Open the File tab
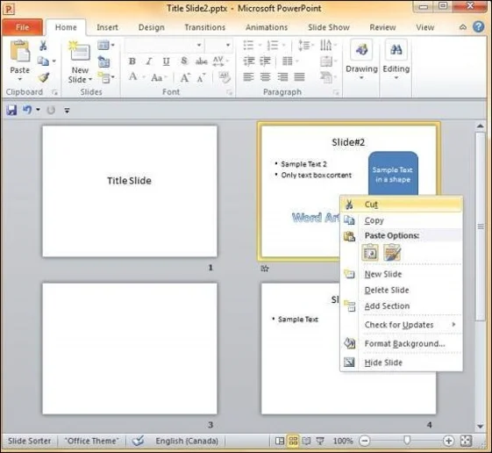 pos(22,27)
